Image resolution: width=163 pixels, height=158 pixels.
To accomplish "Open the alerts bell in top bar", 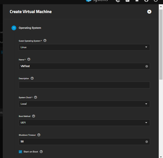I will [x=137, y=1].
